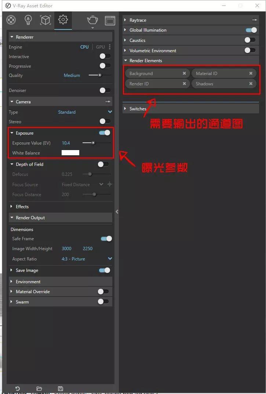The width and height of the screenshot is (266, 394).
Task: Enable the Depth of Field switch
Action: (103, 164)
